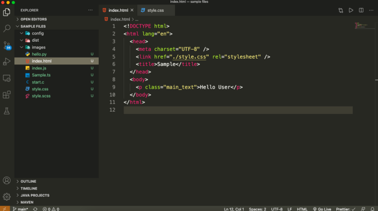
Task: Open the Run and Debug view
Action: point(7,61)
